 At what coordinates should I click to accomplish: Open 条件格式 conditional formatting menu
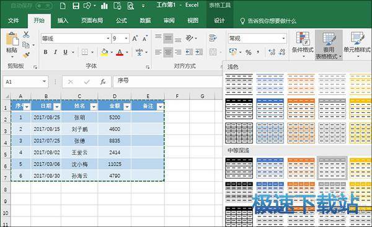(303, 45)
